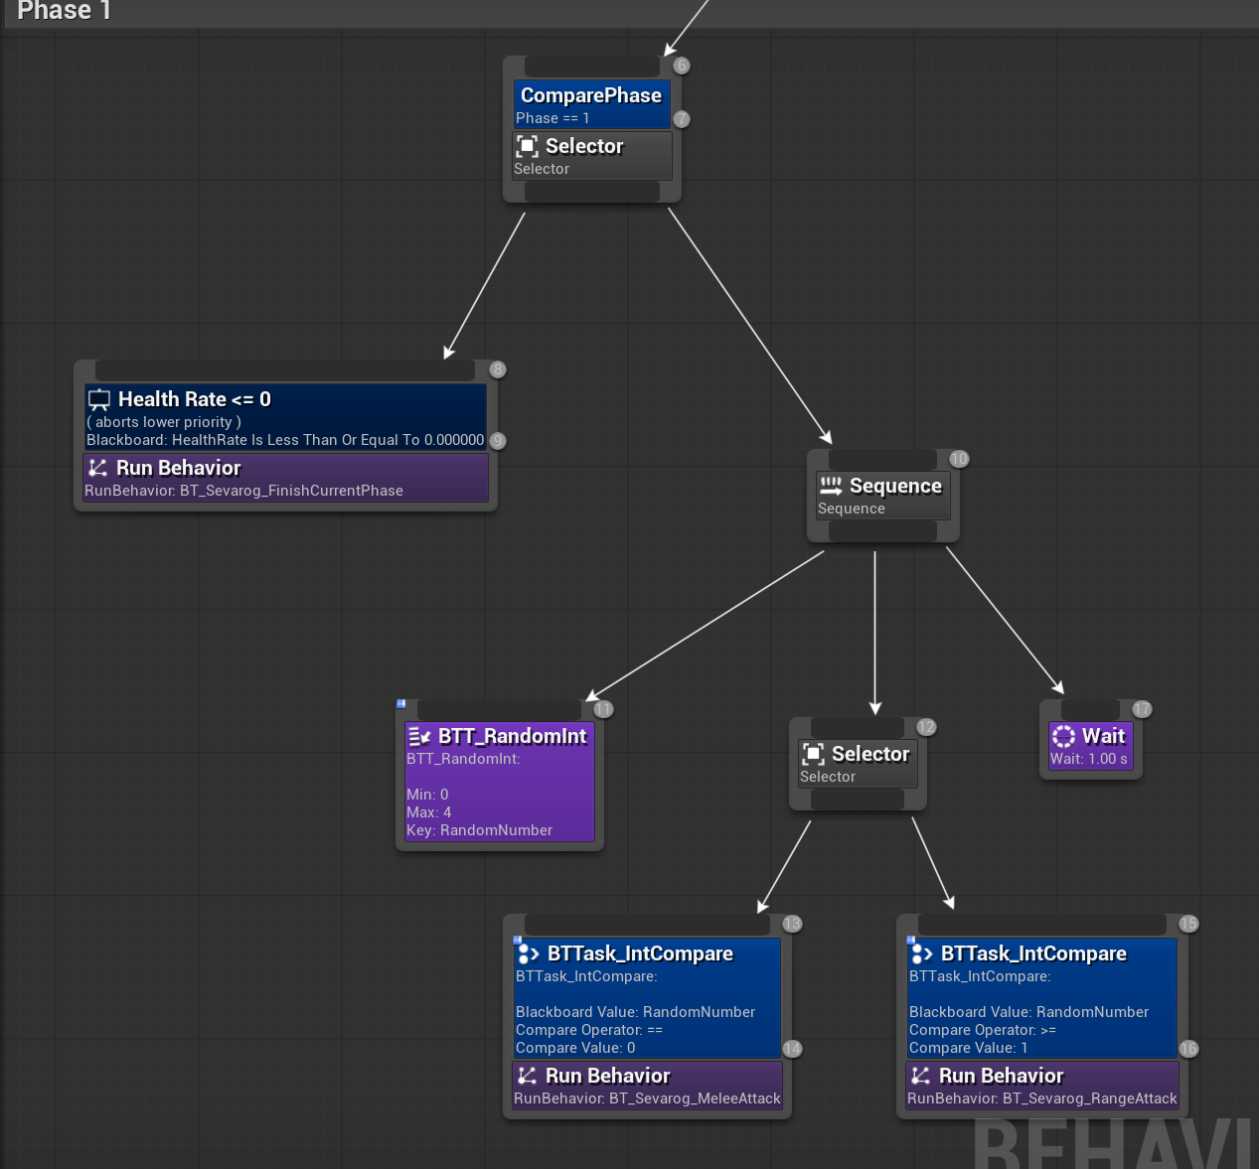The image size is (1259, 1169).
Task: Click the "Compare Value: 0" text
Action: (575, 1048)
